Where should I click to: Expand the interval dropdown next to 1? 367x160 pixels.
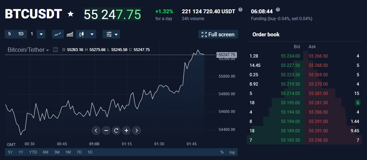pyautogui.click(x=41, y=34)
